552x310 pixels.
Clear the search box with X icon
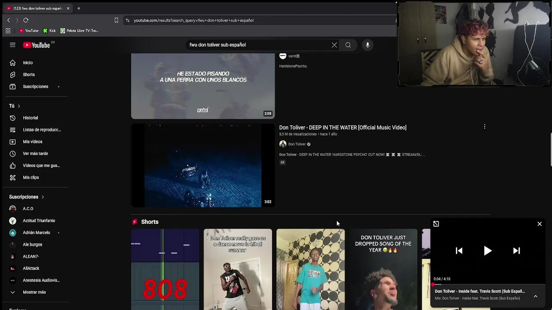(x=334, y=45)
